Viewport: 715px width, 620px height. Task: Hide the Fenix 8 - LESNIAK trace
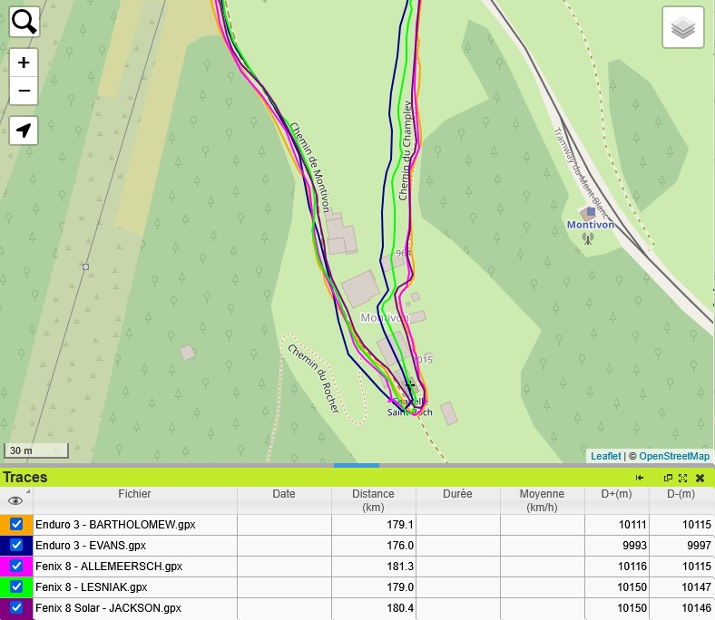(x=16, y=587)
